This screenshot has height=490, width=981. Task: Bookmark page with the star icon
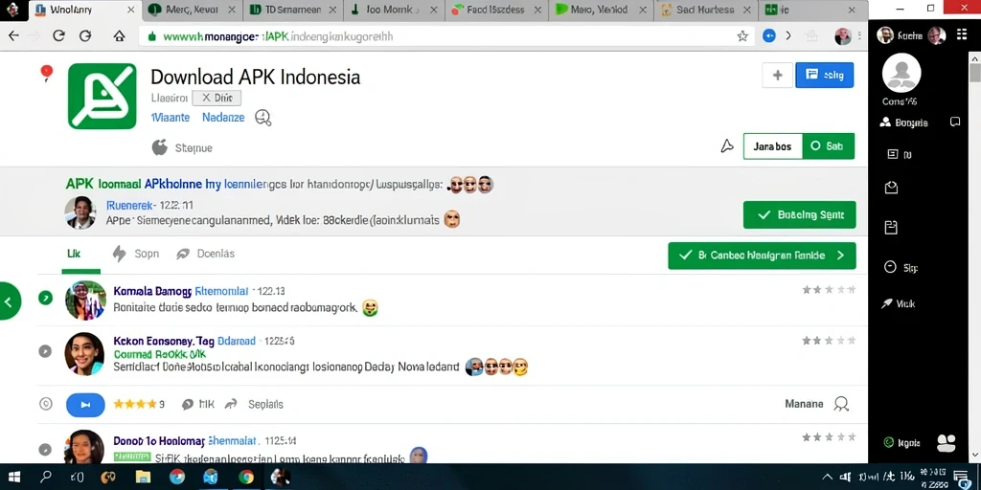coord(742,36)
